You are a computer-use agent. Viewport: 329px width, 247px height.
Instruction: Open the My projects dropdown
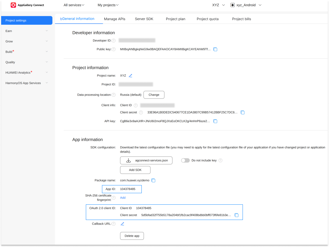108,5
